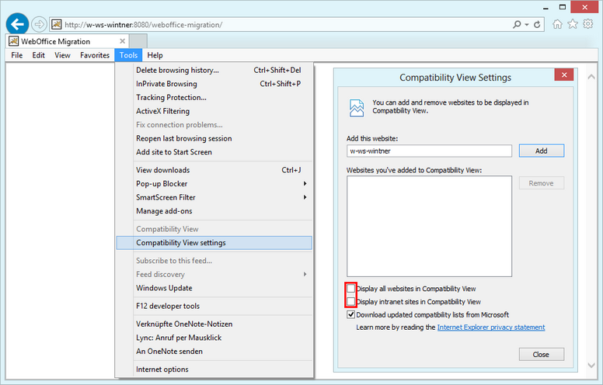The image size is (603, 385).
Task: Open the Help menu
Action: [155, 55]
